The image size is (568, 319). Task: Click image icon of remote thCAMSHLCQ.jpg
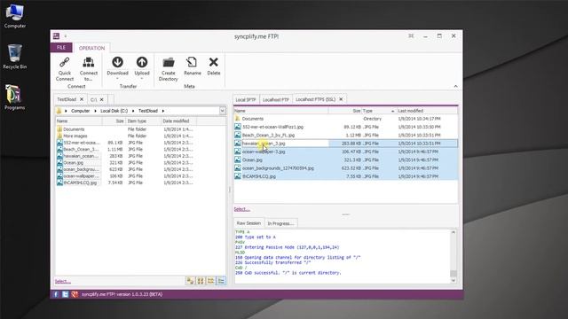pos(238,176)
